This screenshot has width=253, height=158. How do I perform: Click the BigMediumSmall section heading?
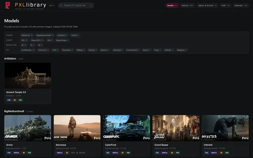[14, 111]
